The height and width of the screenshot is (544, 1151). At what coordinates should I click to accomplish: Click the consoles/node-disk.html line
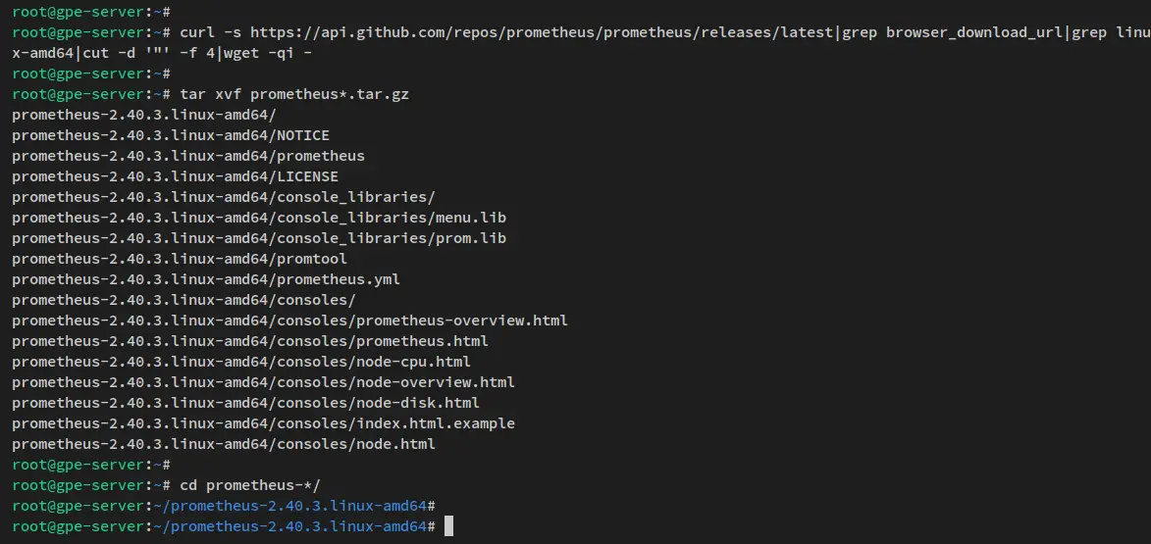[x=246, y=403]
